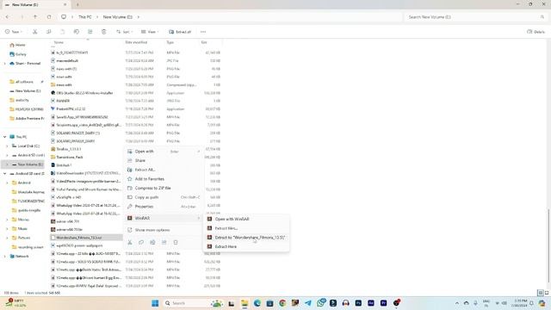Image resolution: width=551 pixels, height=310 pixels.
Task: Choose Compress to ZIP file
Action: (164, 188)
